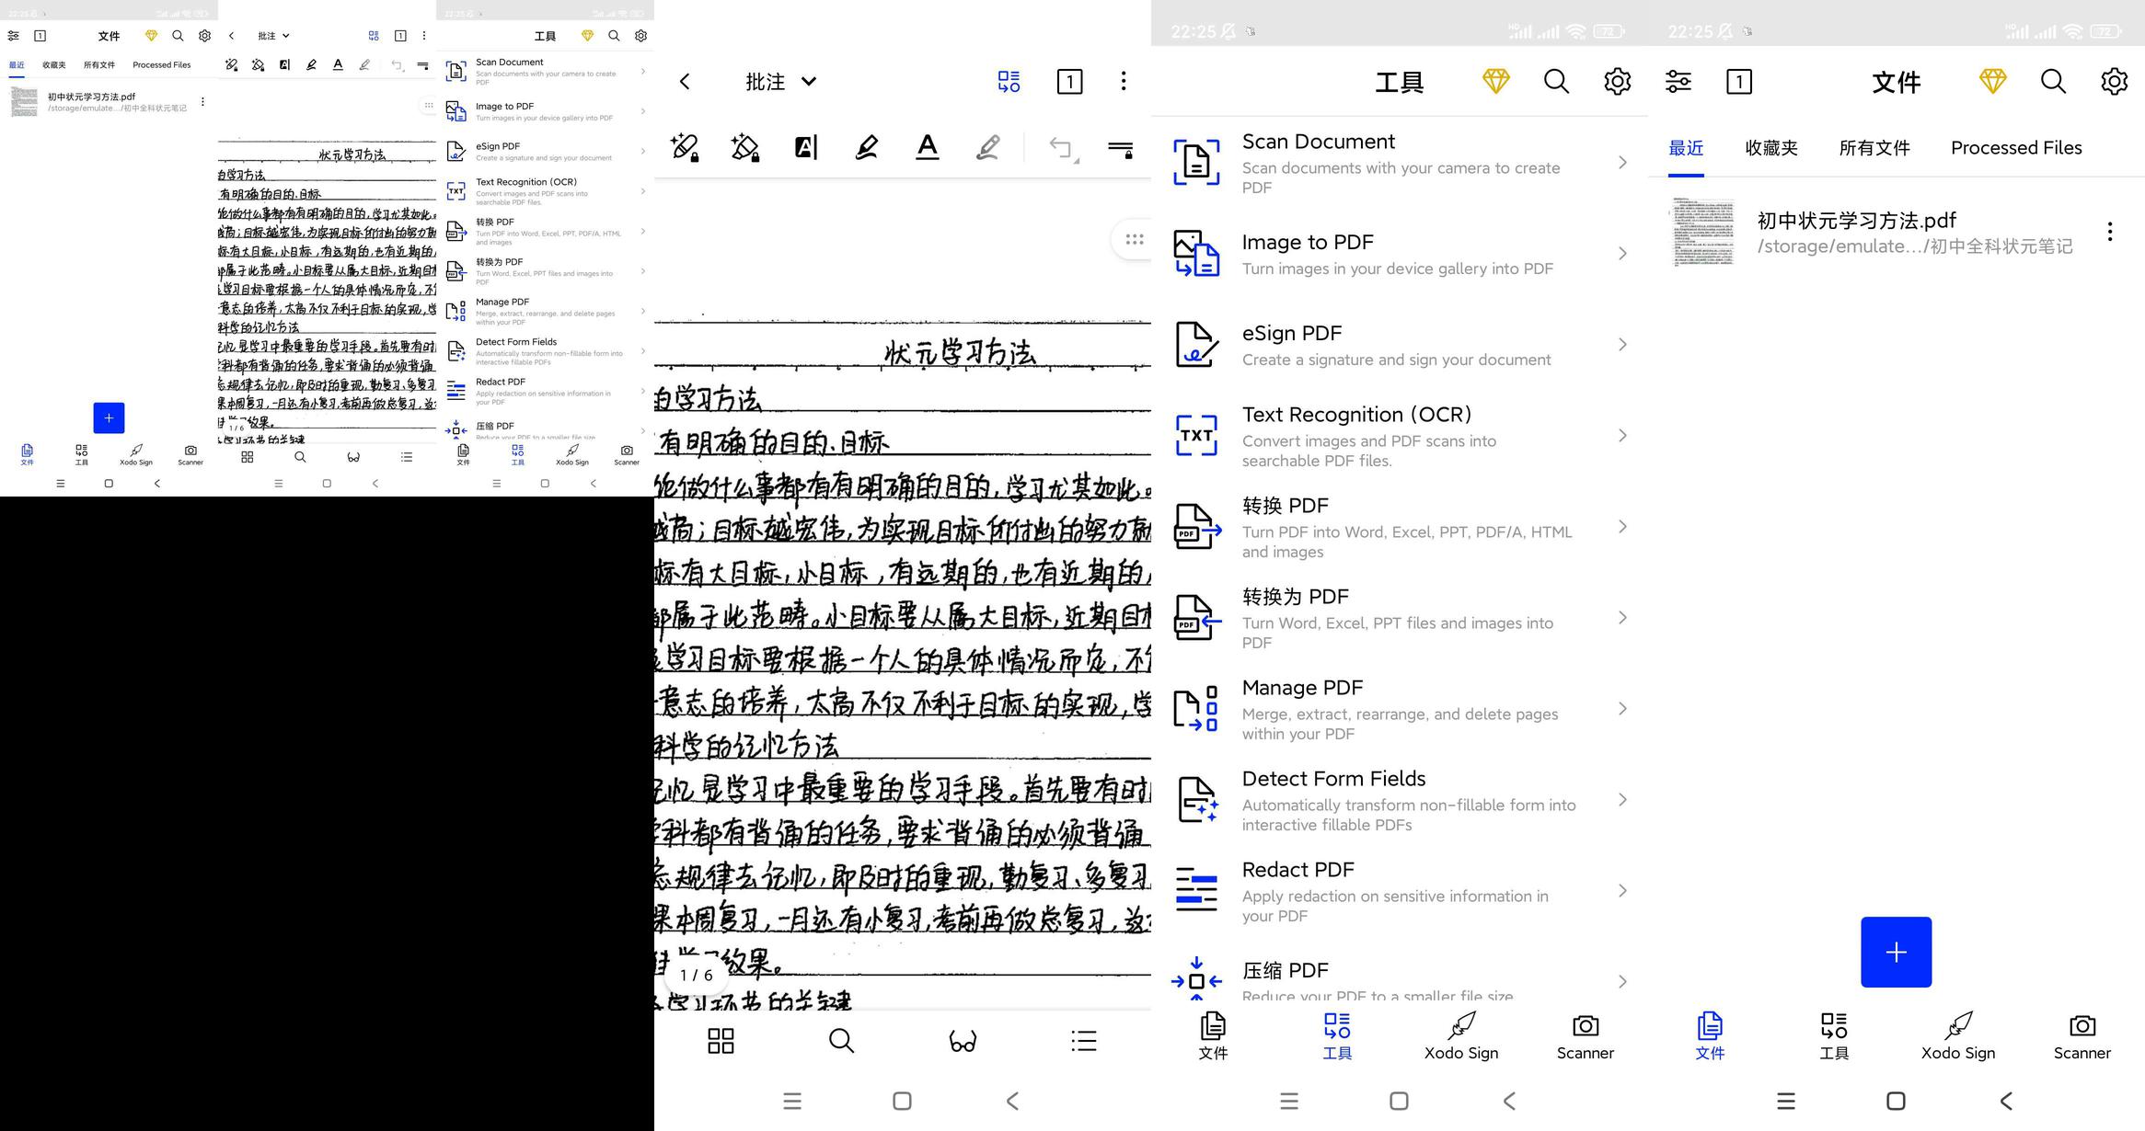Tap the 初中状元学习方法.pdf thumbnail in enlarged file list
Viewport: 2145px width, 1131px height.
pos(1702,232)
